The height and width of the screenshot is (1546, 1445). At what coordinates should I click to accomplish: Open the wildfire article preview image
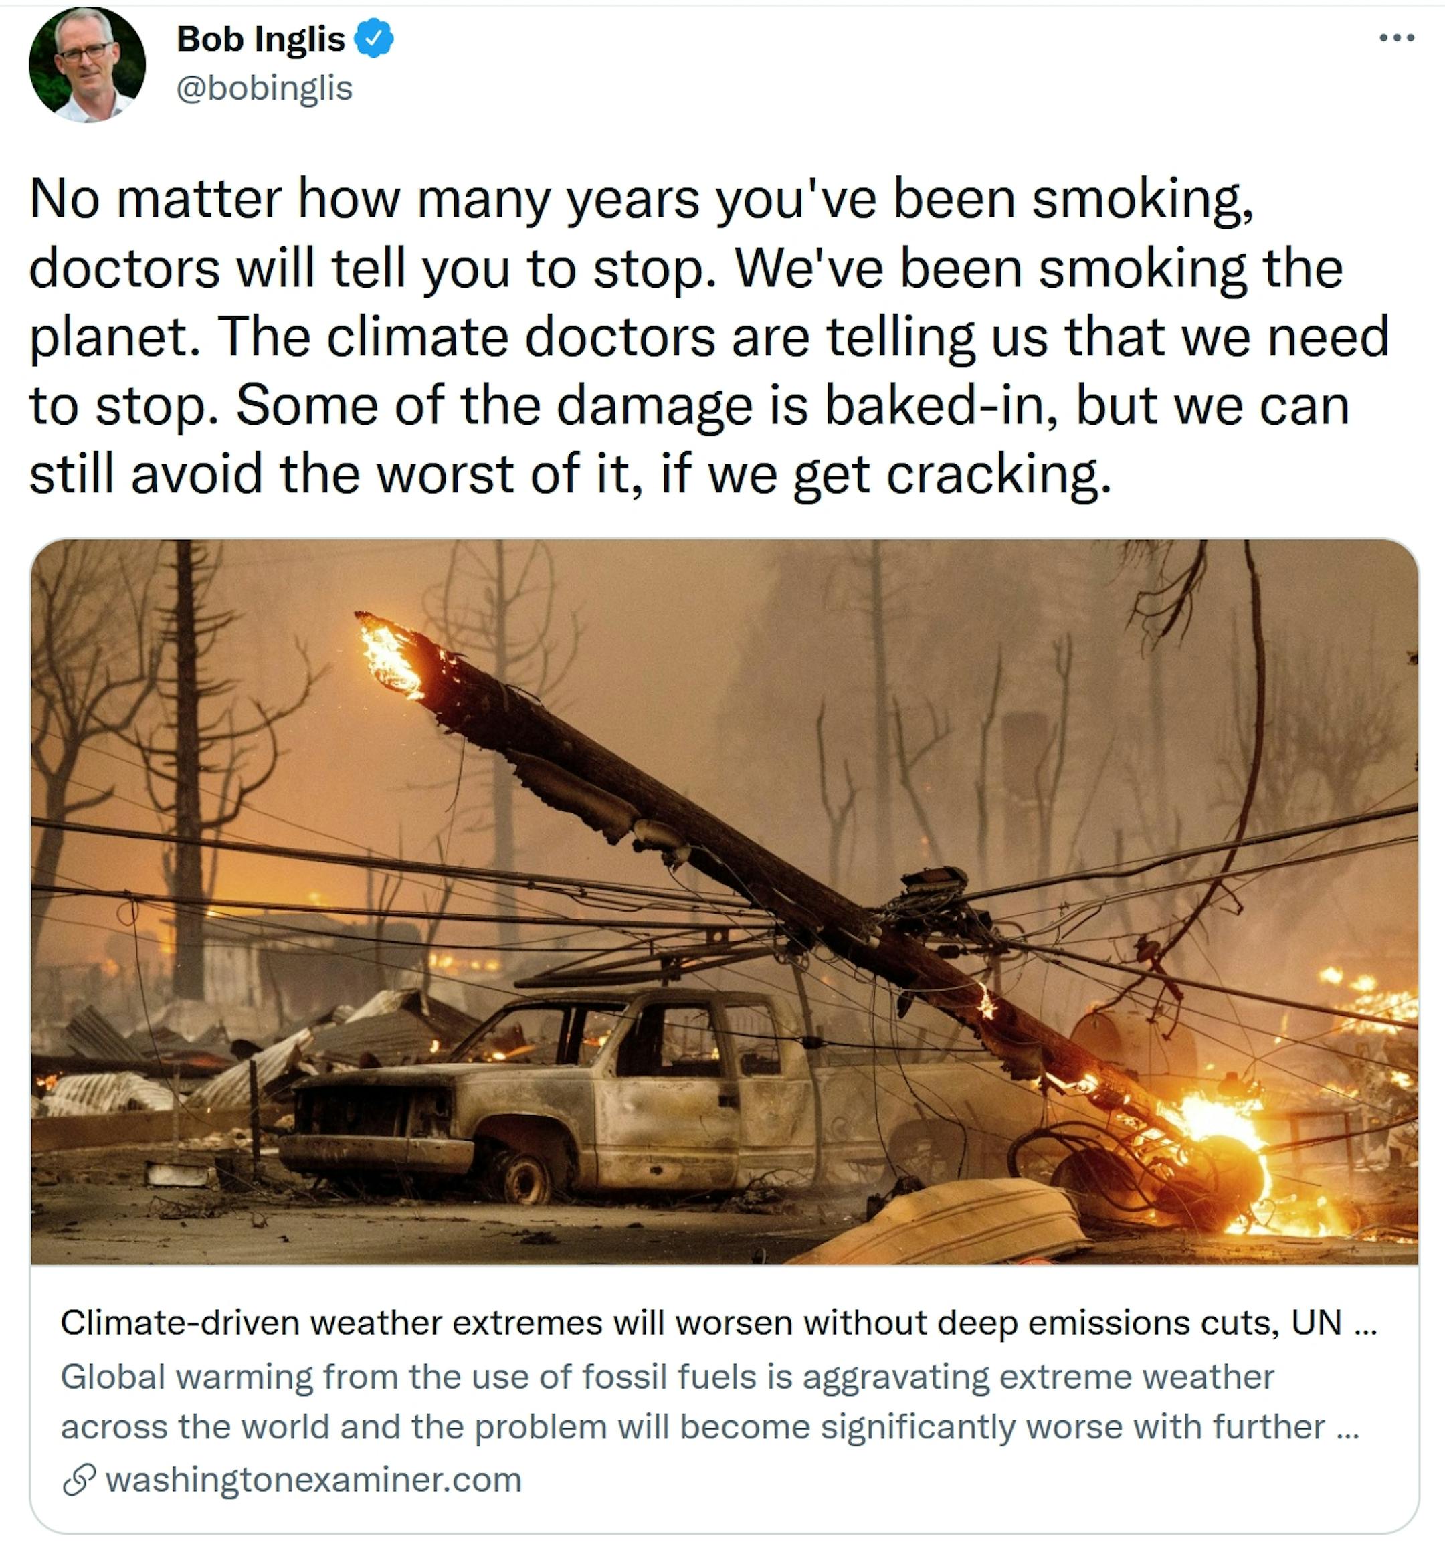[x=724, y=902]
